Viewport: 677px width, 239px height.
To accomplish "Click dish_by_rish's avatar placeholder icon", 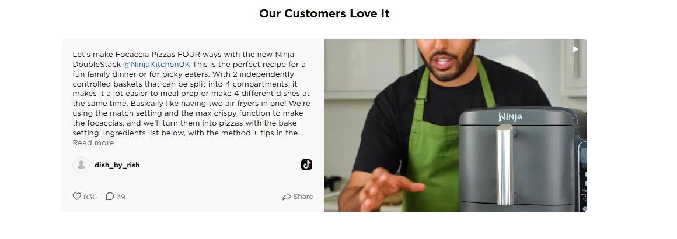I will 81,165.
